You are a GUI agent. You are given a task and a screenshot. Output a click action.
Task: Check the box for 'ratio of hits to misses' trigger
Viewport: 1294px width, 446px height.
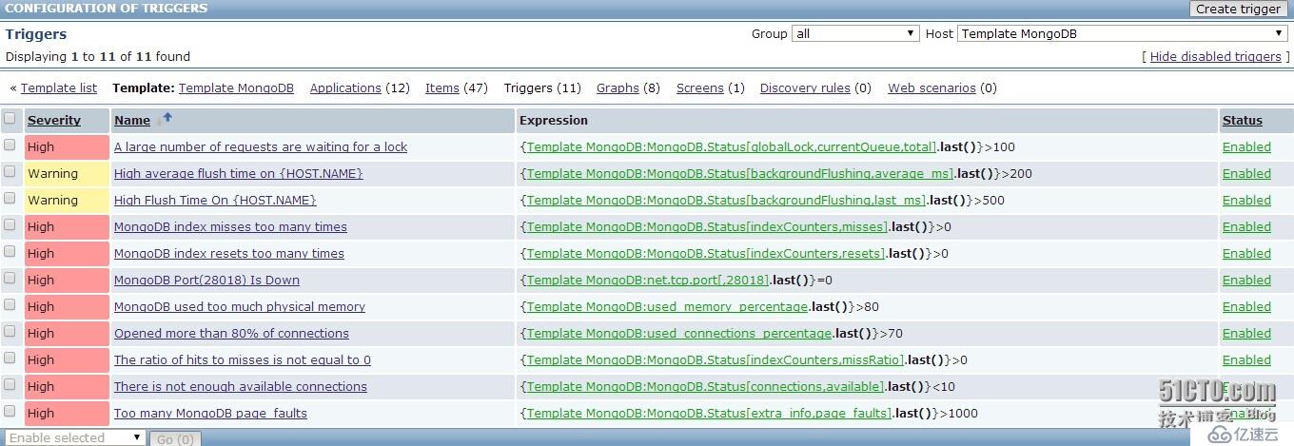tap(10, 359)
